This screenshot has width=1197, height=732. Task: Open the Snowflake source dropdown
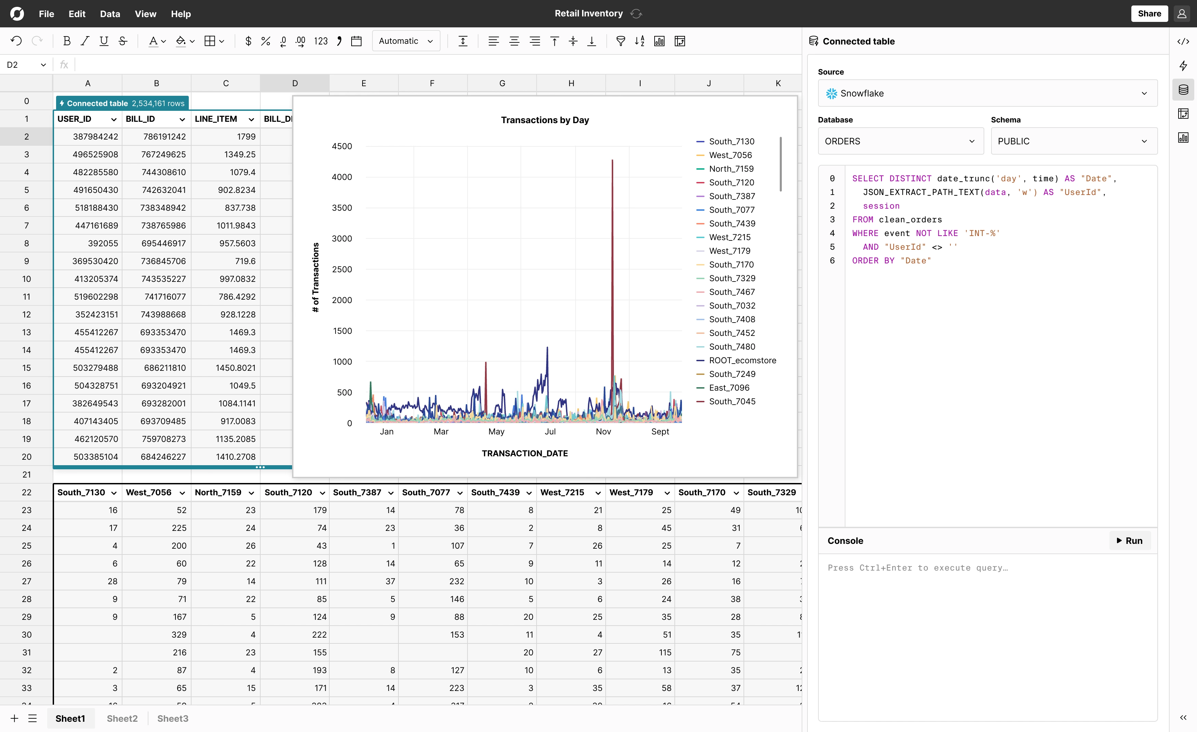click(987, 93)
